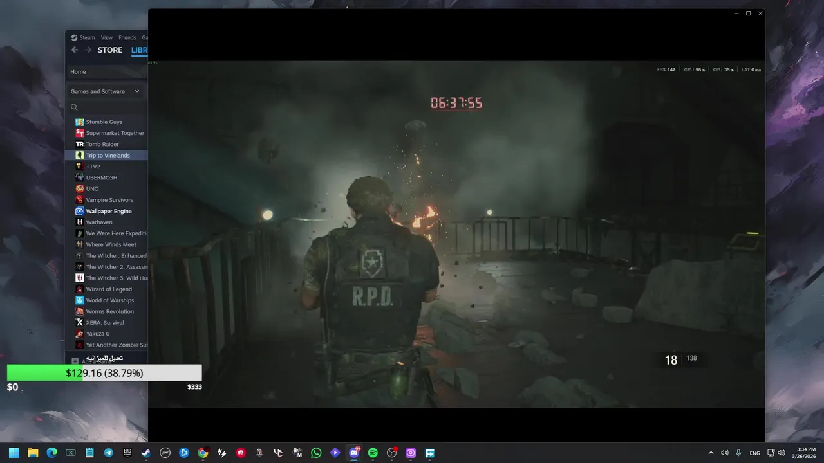Open clock showing 3:34 PM
The height and width of the screenshot is (463, 824).
[805, 453]
